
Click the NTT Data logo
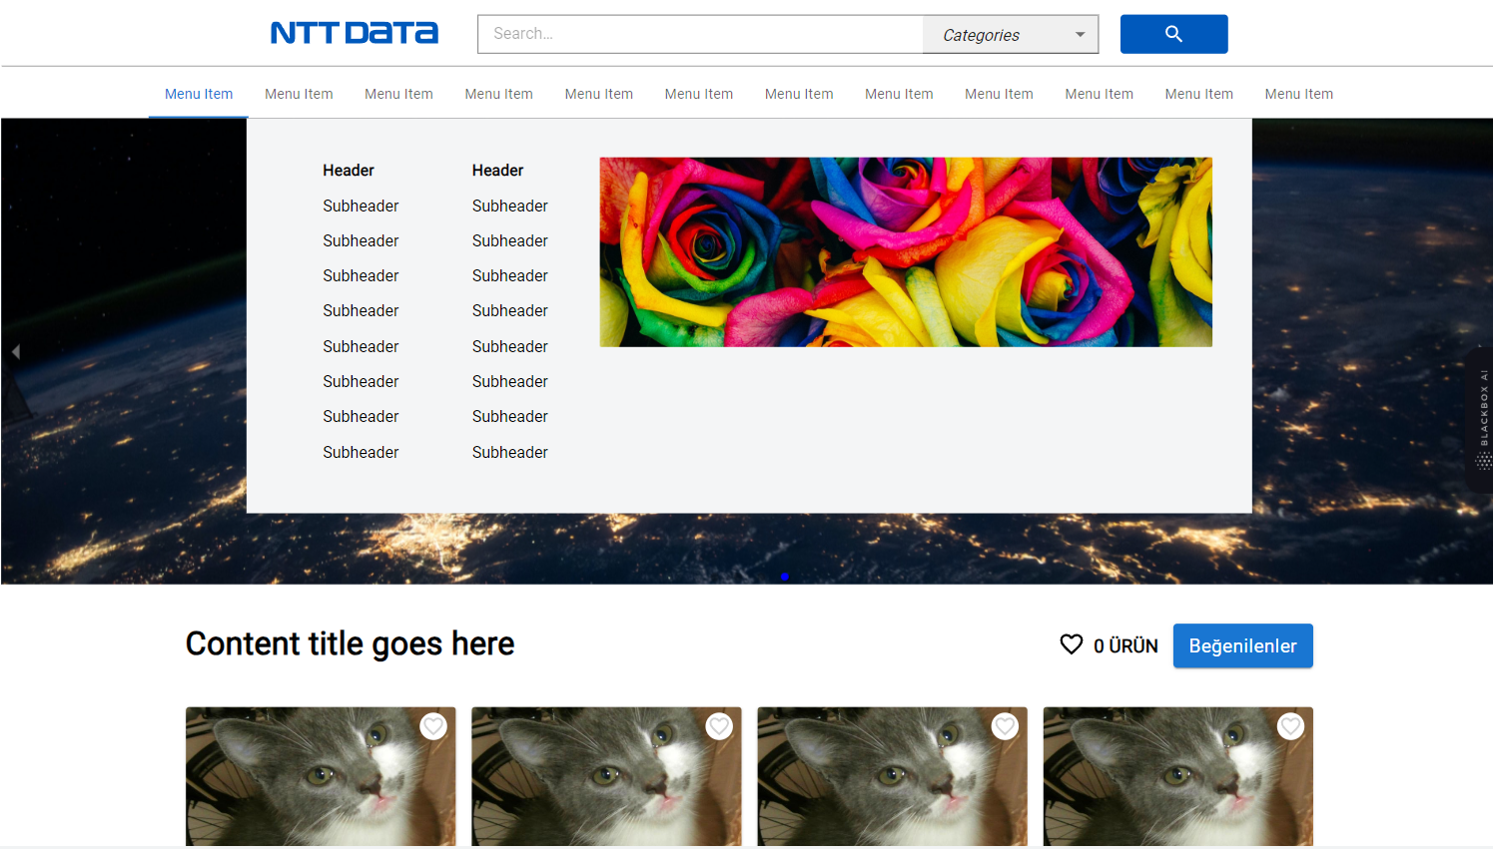(354, 32)
